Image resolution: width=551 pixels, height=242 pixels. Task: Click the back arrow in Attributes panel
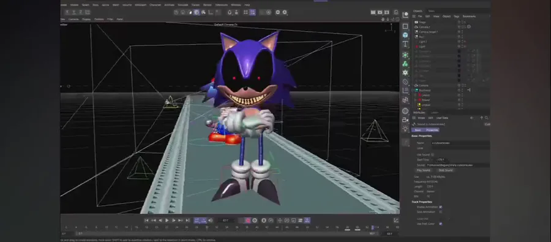472,118
